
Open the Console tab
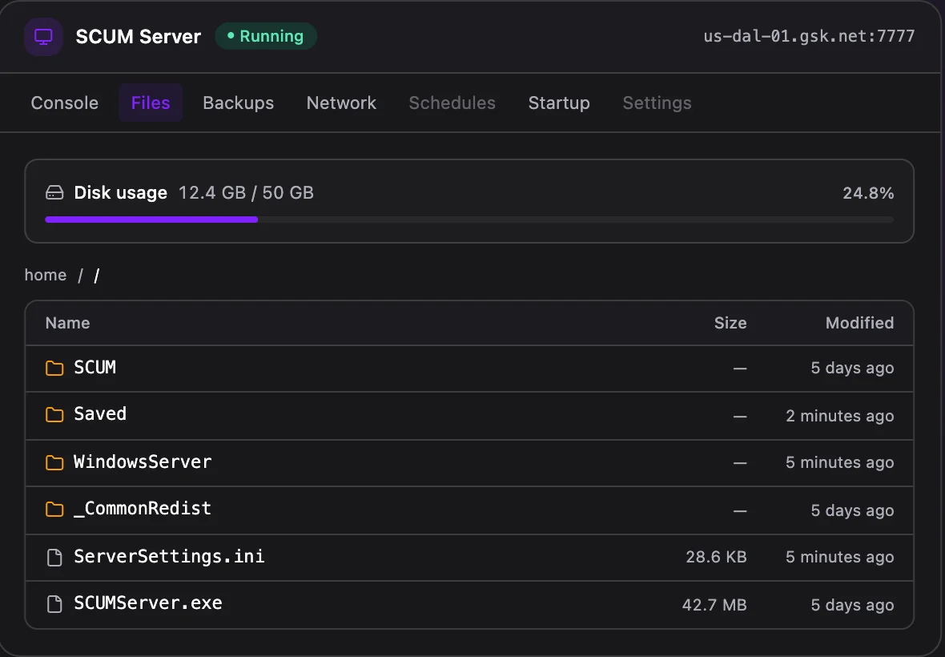(65, 103)
